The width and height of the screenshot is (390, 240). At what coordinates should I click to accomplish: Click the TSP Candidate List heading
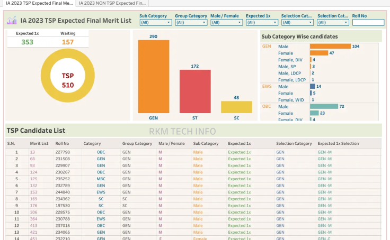[x=36, y=131]
